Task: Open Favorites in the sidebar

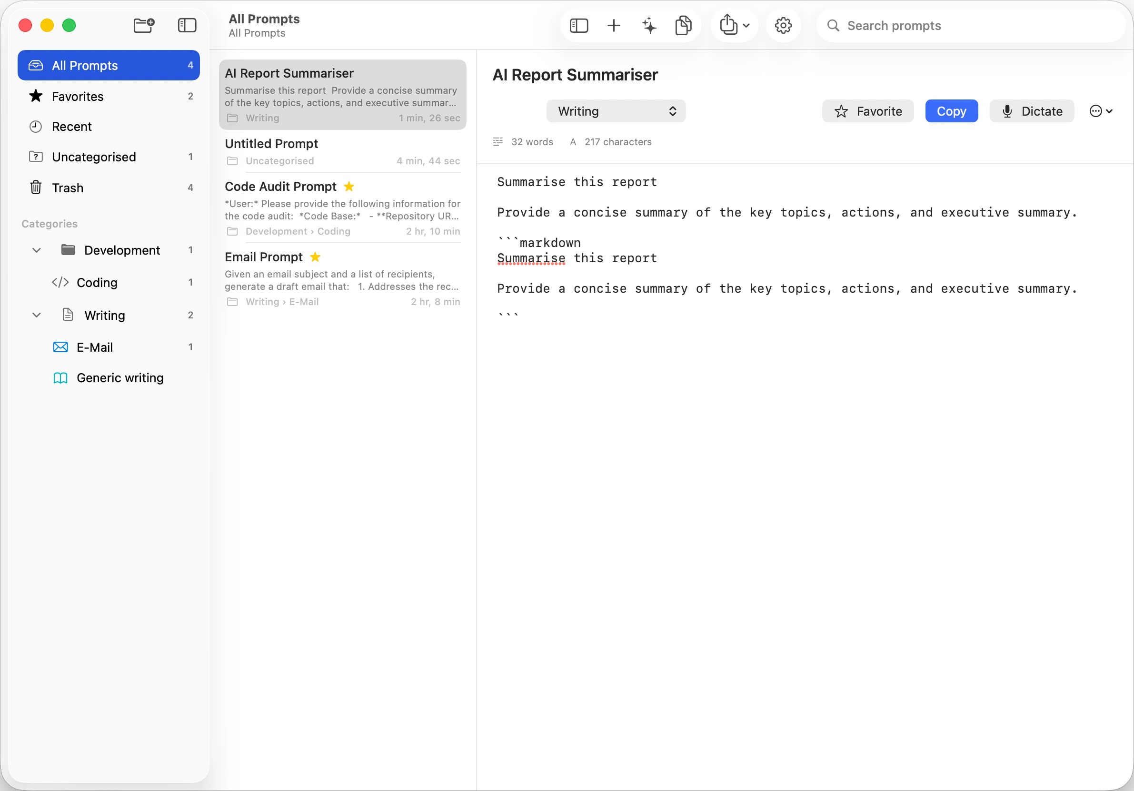Action: point(109,96)
